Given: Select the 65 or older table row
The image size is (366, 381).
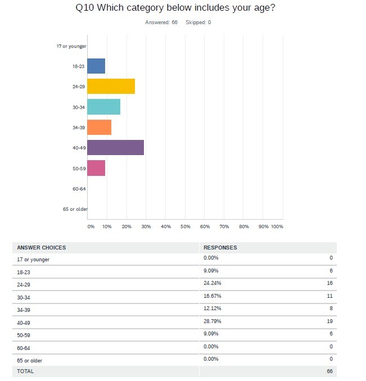Looking at the screenshot, I should 174,360.
